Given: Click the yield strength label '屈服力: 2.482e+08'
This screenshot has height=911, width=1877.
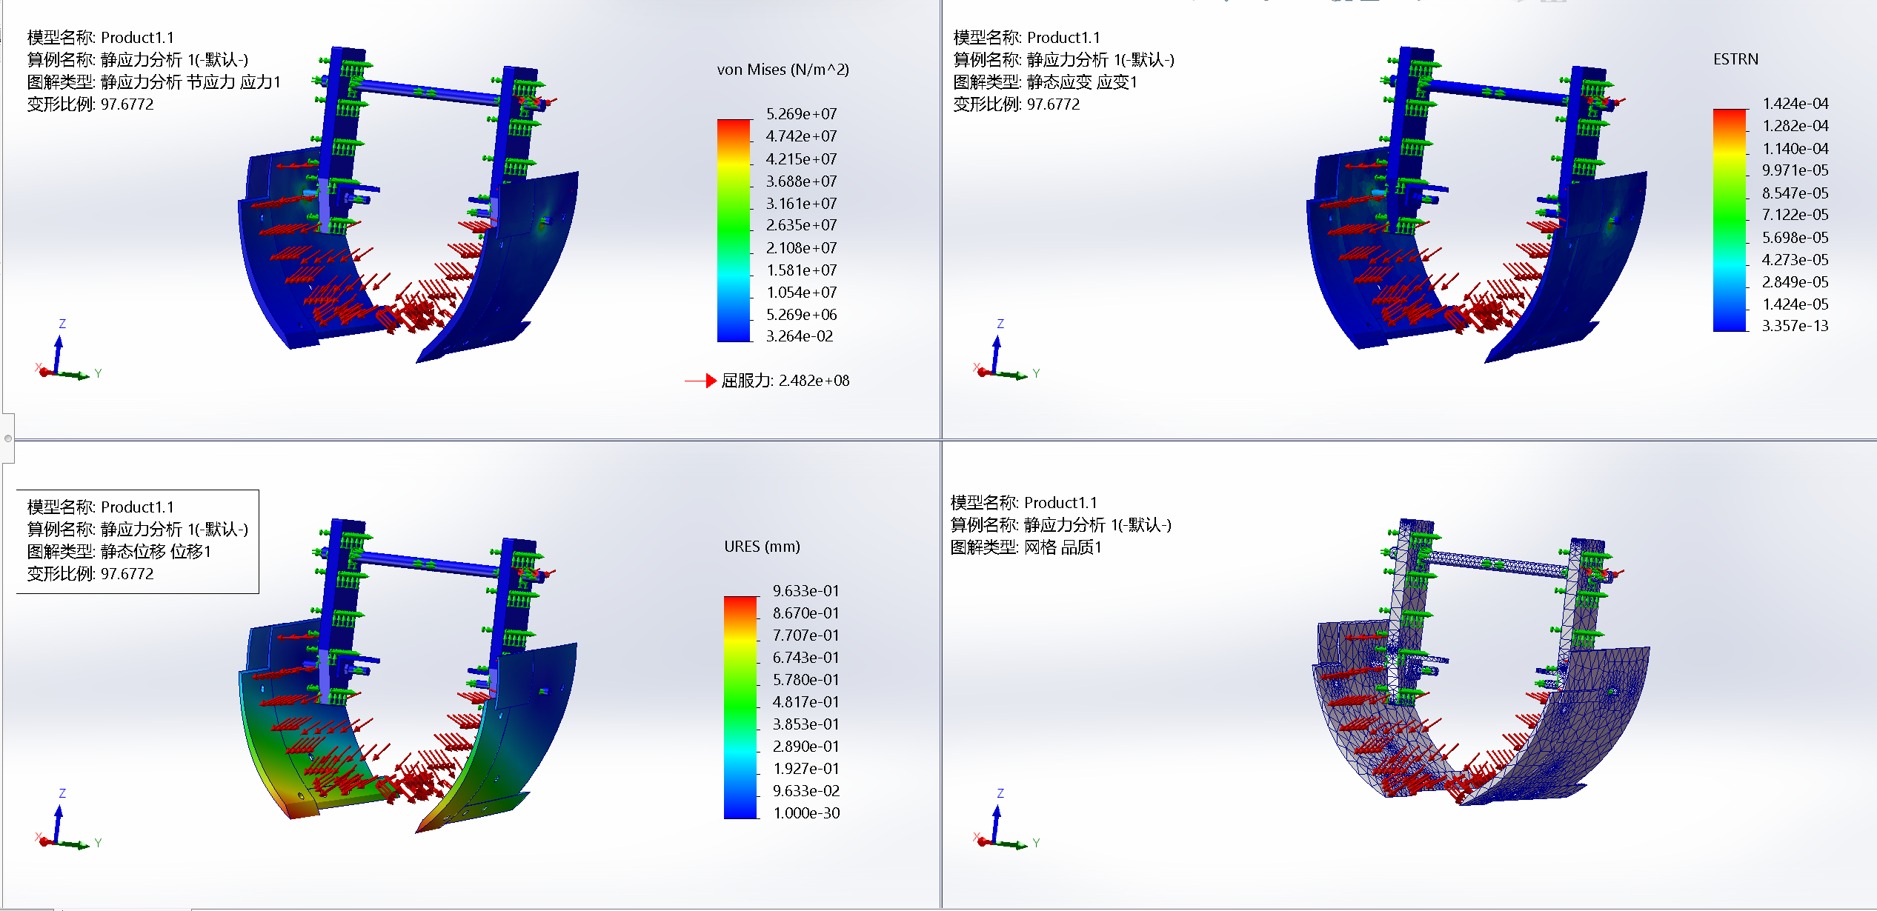Looking at the screenshot, I should (785, 381).
